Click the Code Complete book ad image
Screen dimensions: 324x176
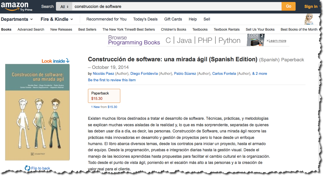tap(255, 40)
